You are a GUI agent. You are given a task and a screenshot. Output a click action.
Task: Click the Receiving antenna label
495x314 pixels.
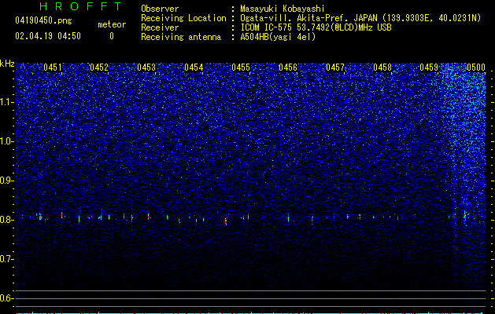[181, 37]
